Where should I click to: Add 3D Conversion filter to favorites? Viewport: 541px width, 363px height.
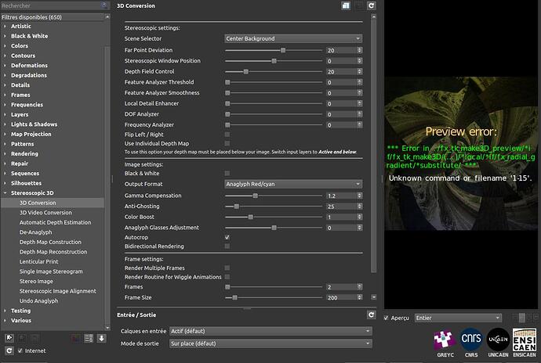(9, 338)
